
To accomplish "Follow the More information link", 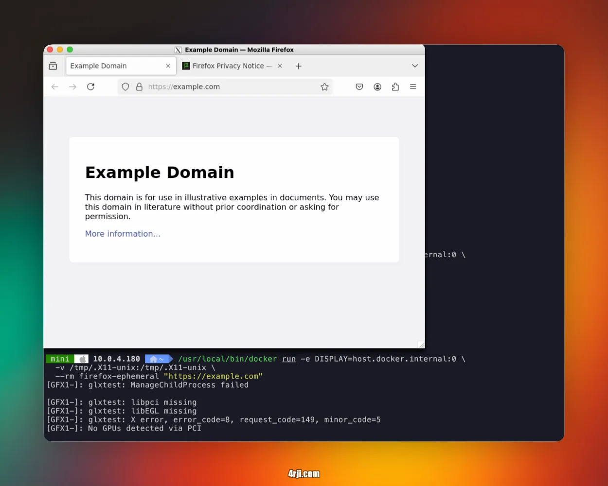I will coord(122,234).
